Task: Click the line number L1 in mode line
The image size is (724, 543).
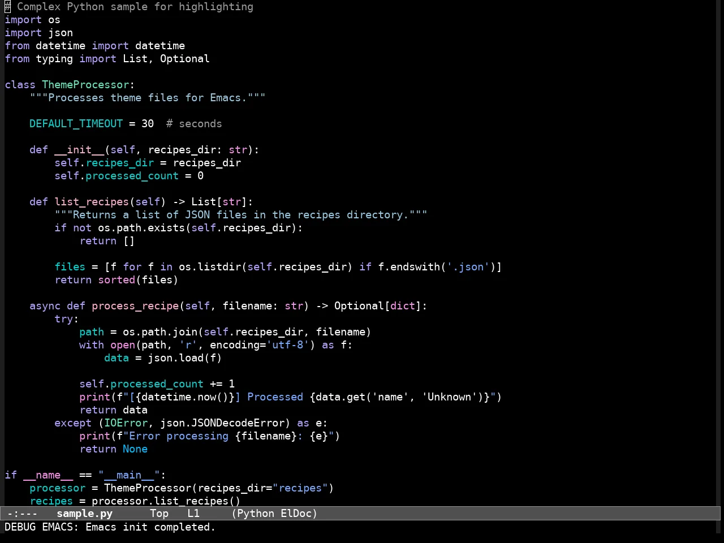Action: point(193,514)
